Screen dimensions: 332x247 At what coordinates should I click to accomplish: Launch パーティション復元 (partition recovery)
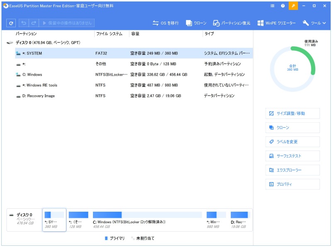pyautogui.click(x=232, y=23)
